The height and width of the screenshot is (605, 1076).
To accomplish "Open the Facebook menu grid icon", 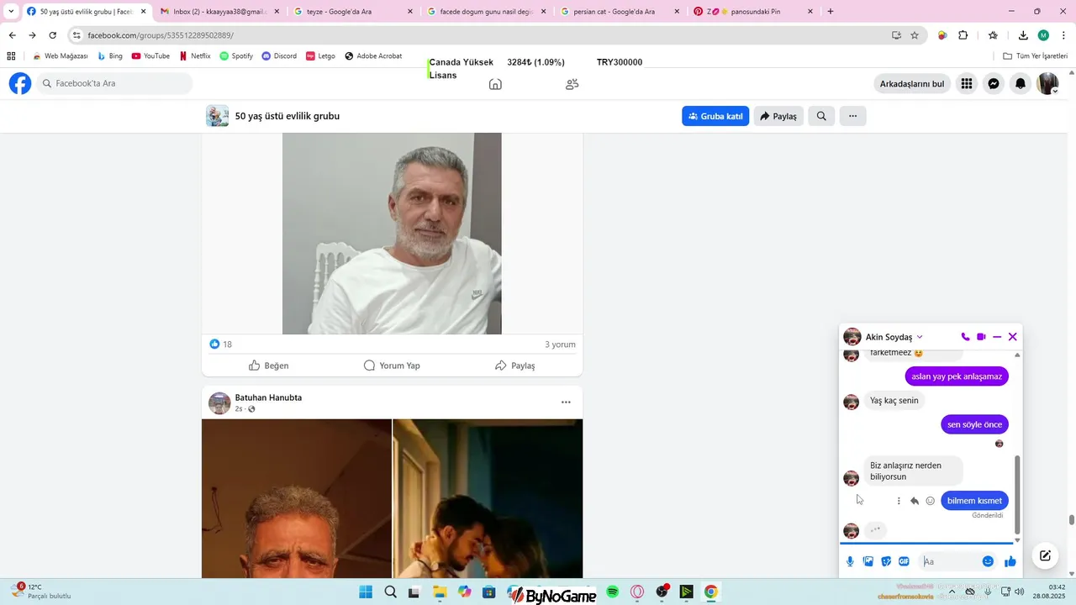I will click(967, 84).
